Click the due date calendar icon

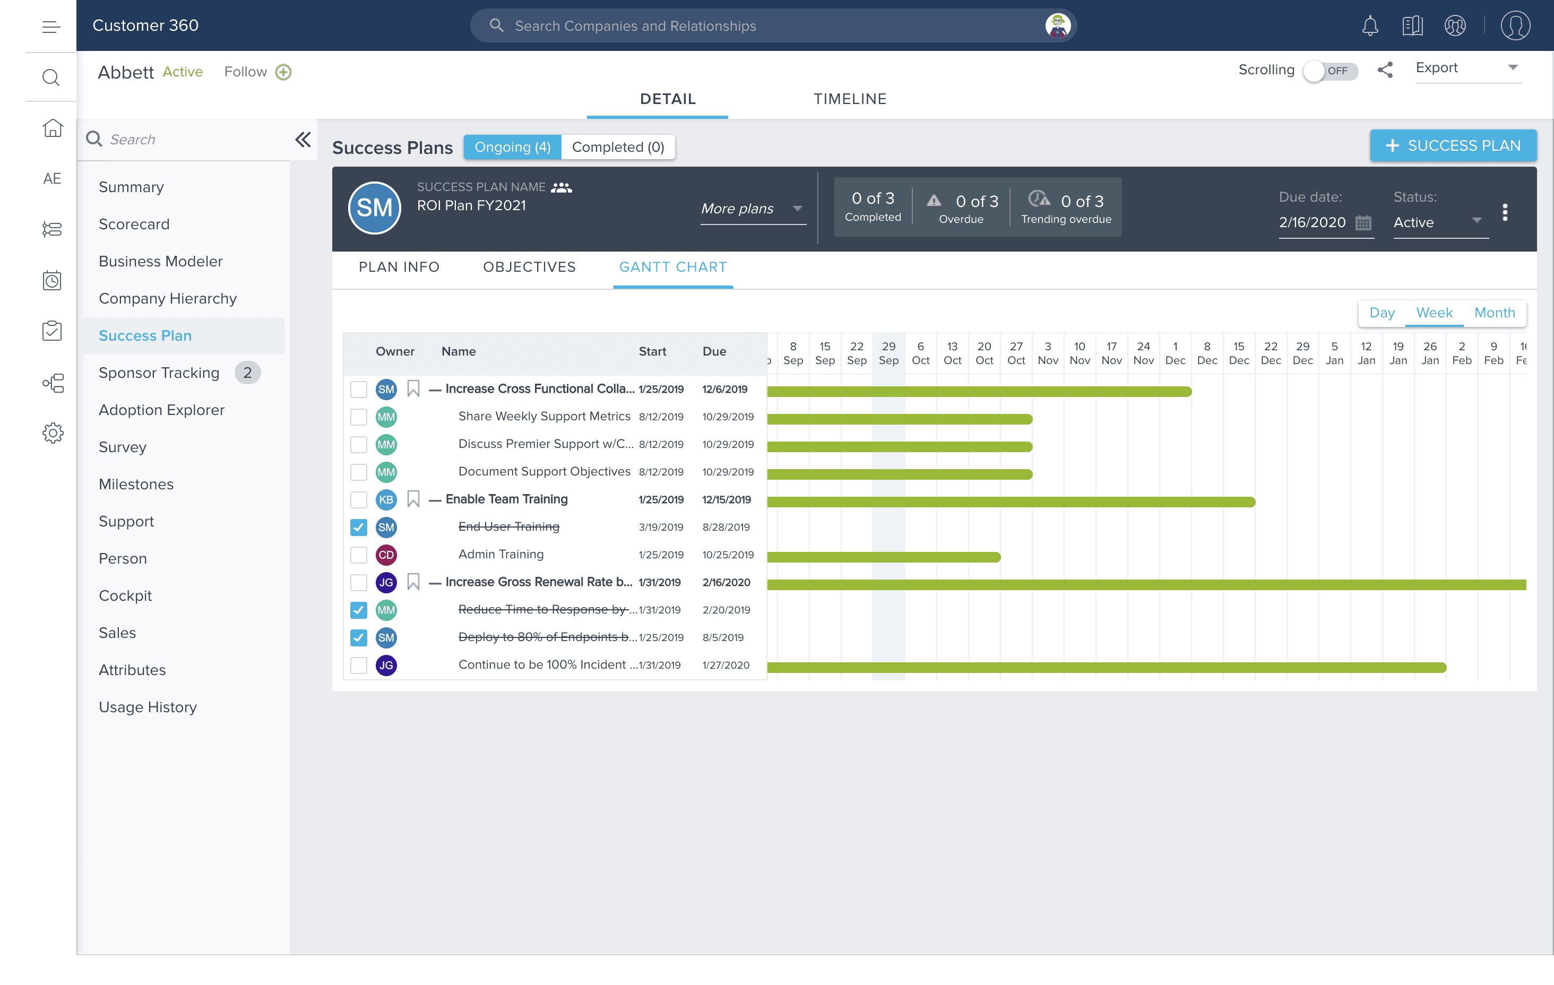[x=1363, y=223]
